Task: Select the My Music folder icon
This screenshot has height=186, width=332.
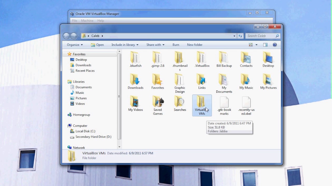Action: pos(246,79)
